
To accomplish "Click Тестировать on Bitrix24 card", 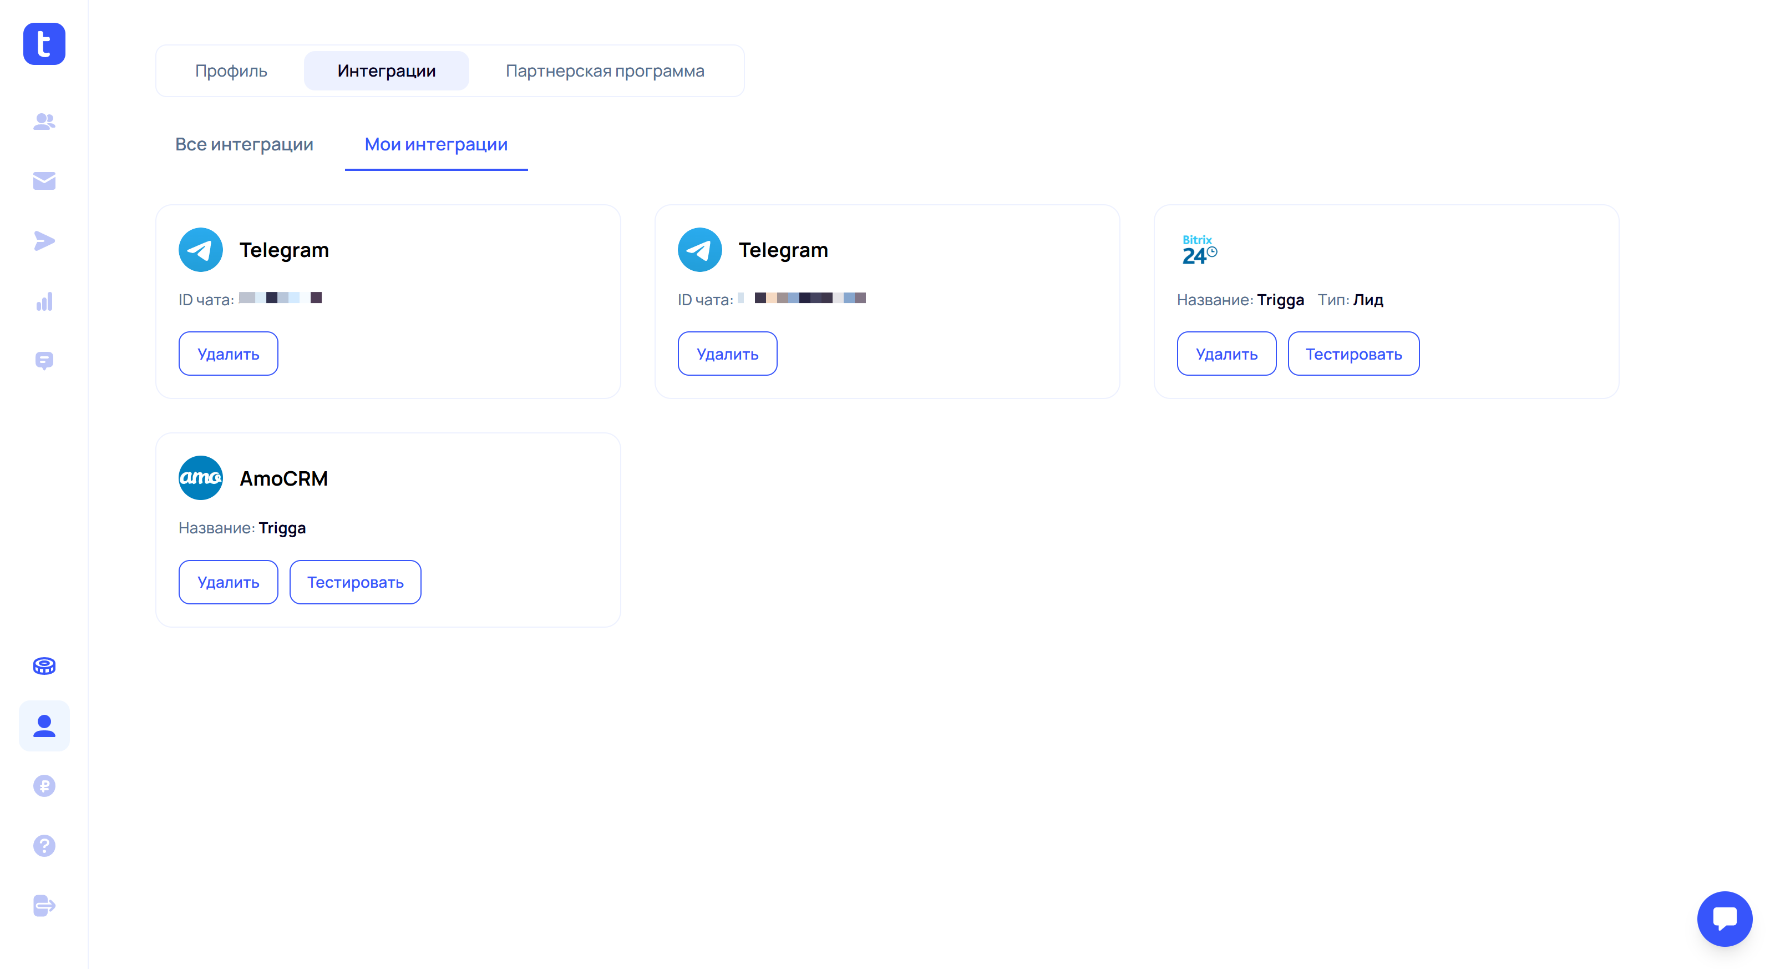I will click(x=1353, y=354).
